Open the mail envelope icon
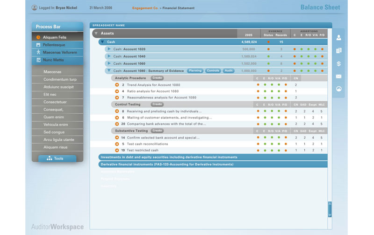374x235 pixels. tap(338, 76)
